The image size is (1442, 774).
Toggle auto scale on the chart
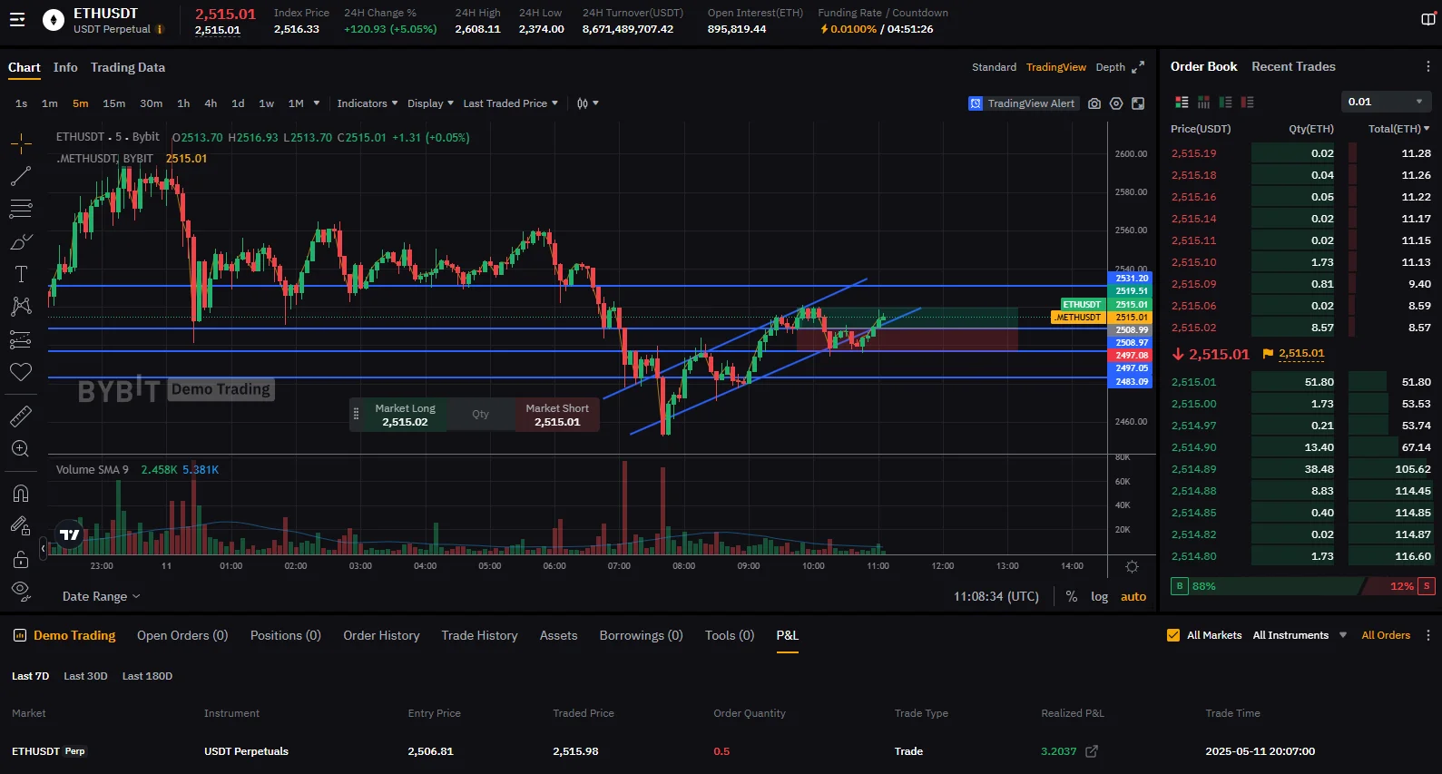1133,596
